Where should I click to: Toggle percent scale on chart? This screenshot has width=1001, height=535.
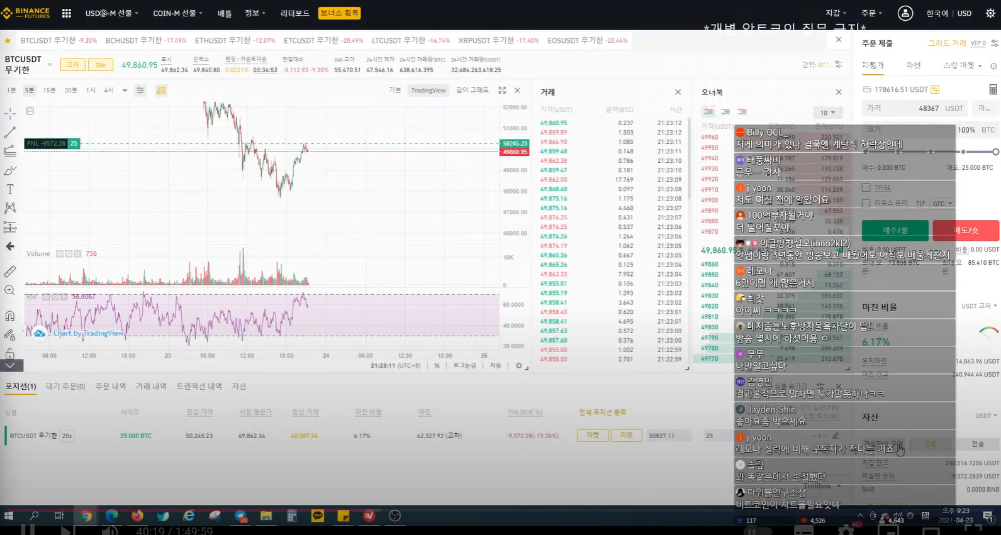tap(437, 365)
